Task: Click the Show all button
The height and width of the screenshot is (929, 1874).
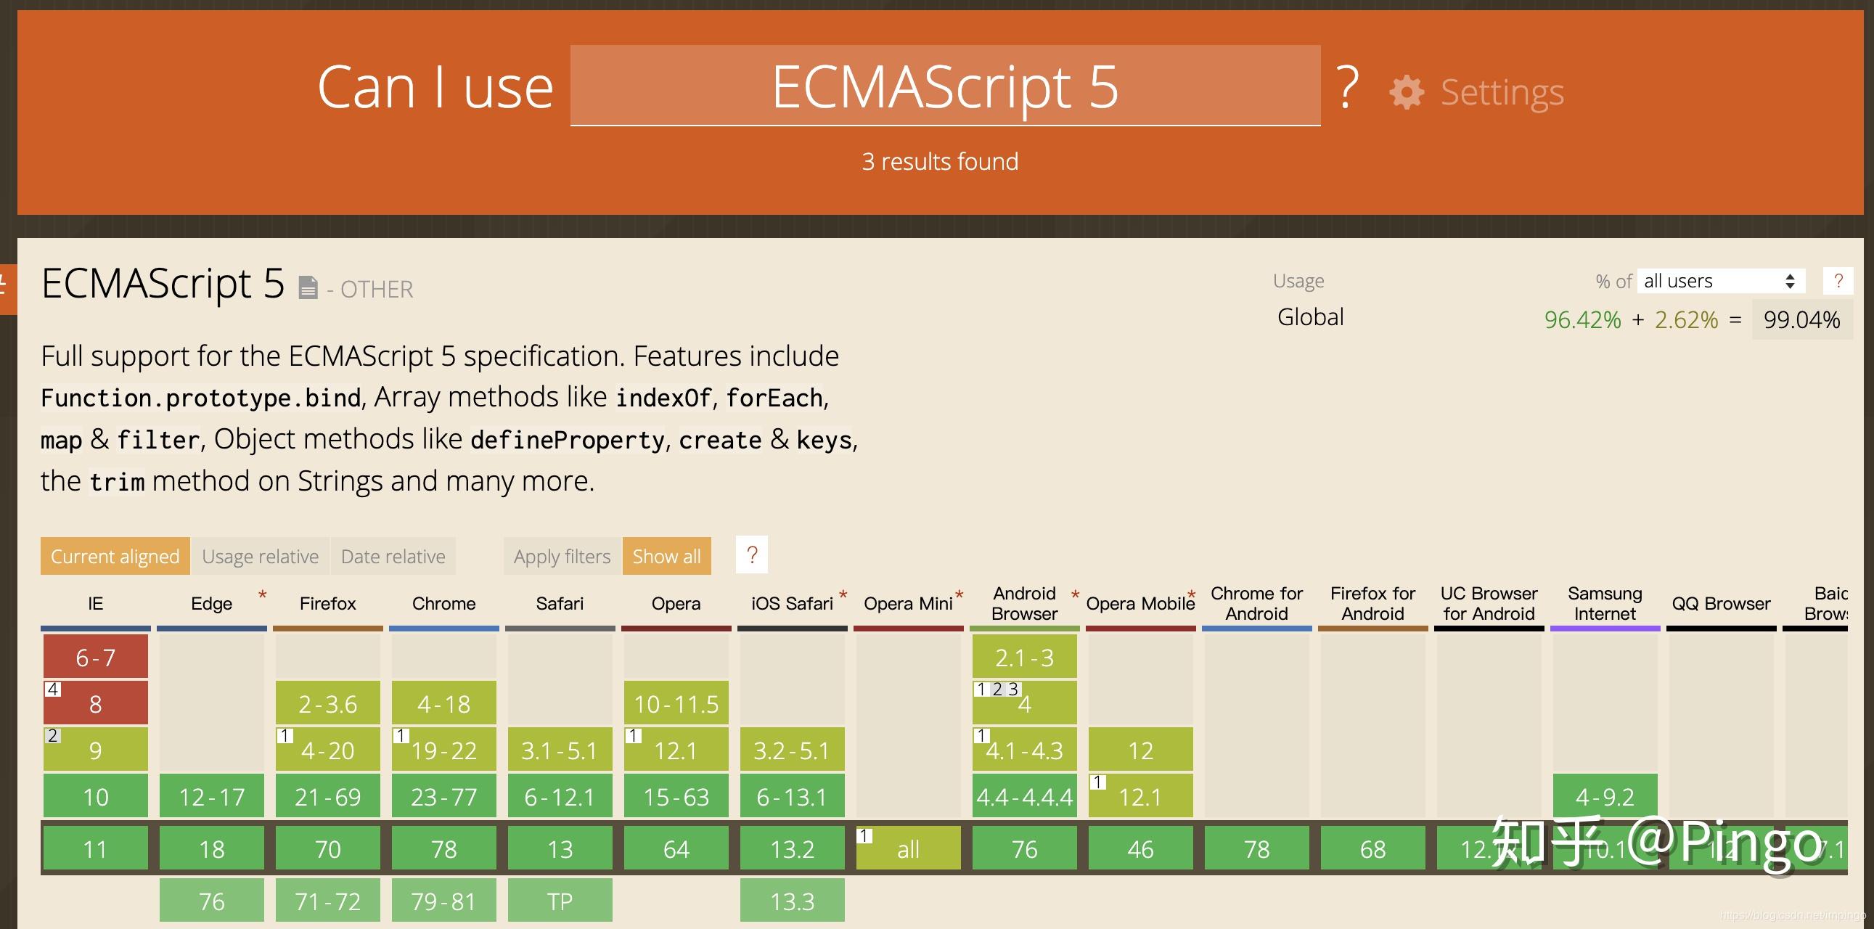Action: (666, 557)
